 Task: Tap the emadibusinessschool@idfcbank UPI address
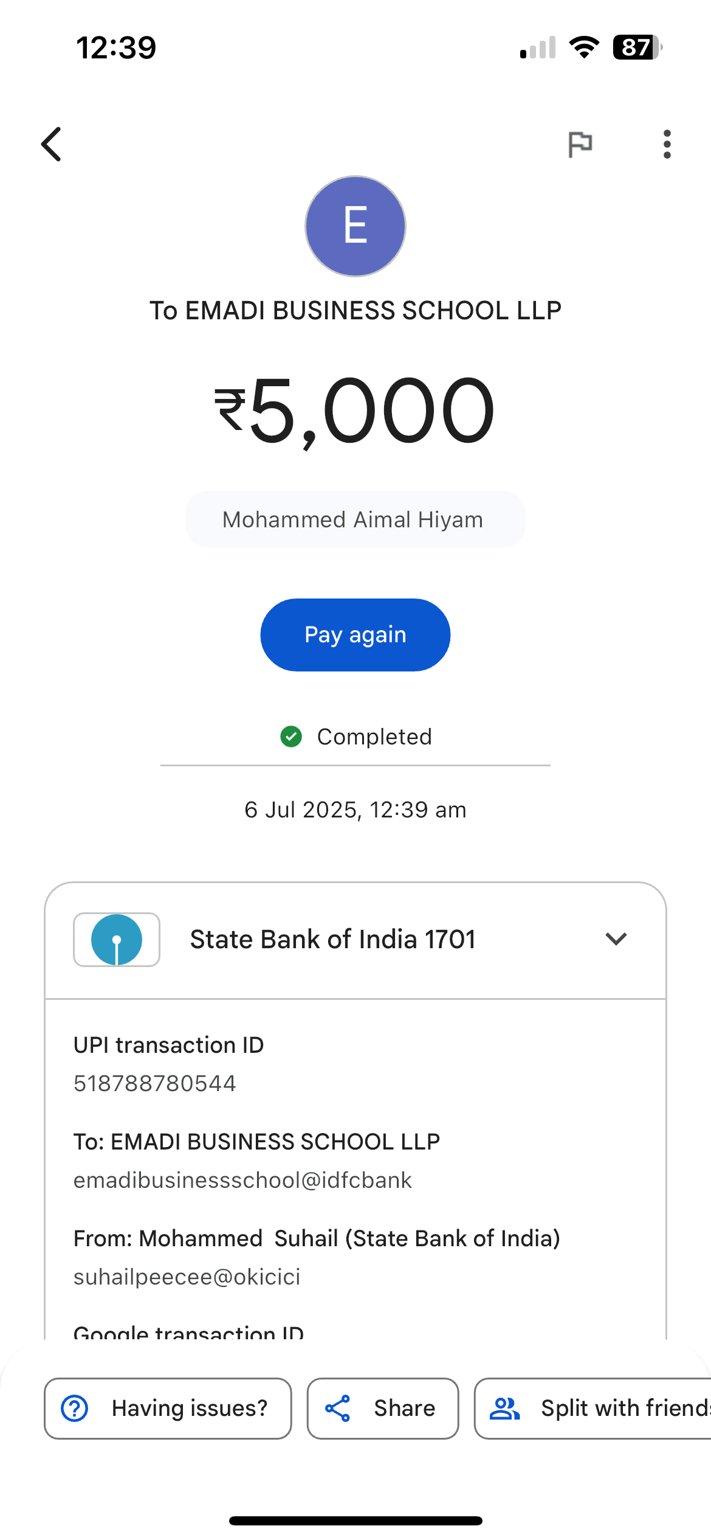pyautogui.click(x=242, y=1180)
